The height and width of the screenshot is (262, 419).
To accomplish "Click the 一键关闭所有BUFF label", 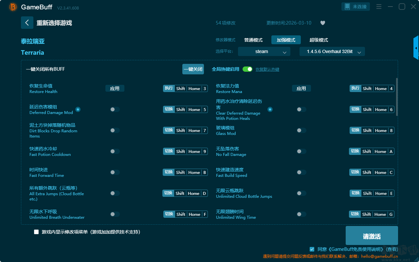I will click(46, 69).
